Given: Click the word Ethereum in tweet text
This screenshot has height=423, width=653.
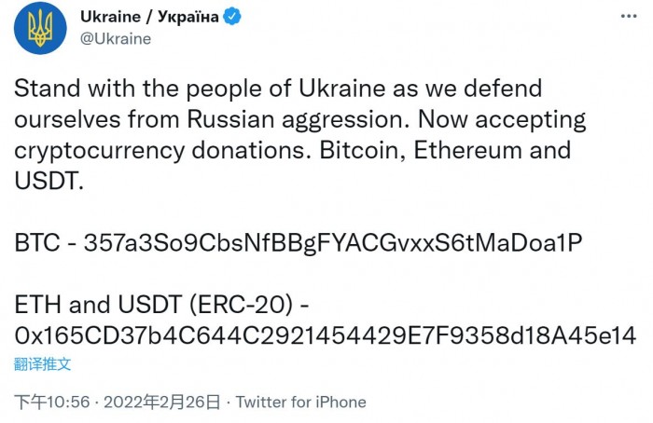Looking at the screenshot, I should [x=467, y=150].
